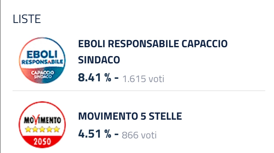
Task: Open the Eboli Responsabile Capaccio Sindaco title
Action: (153, 52)
